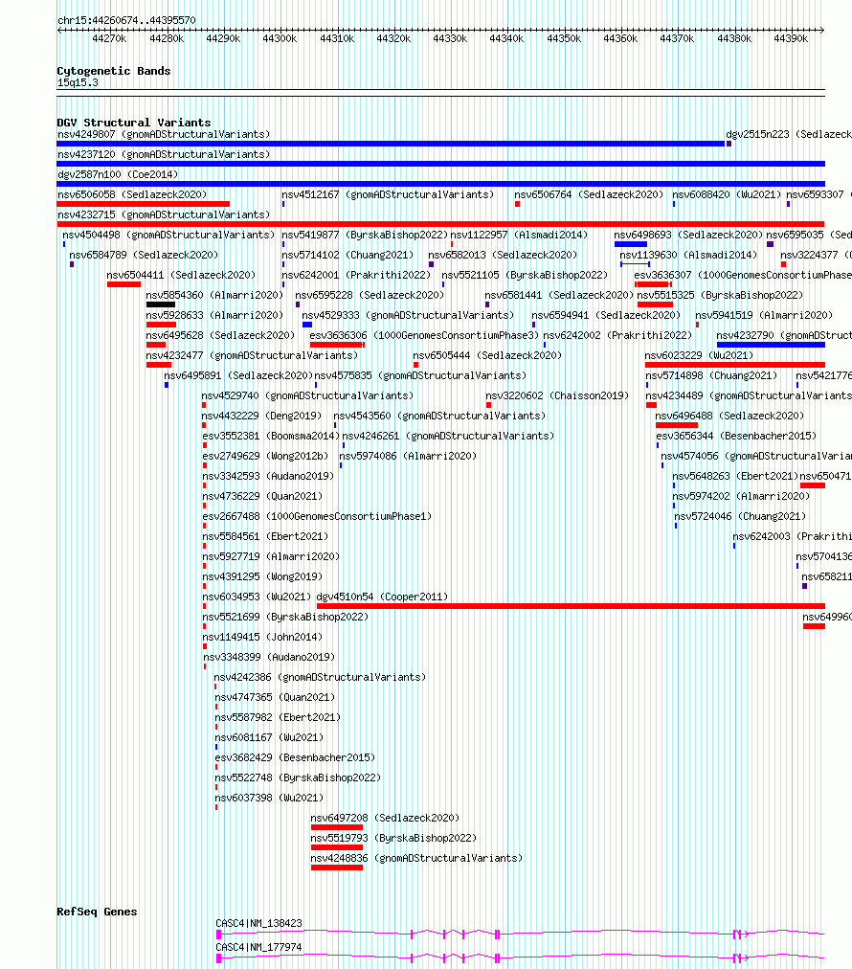852x969 pixels.
Task: Open nsv6506058 (Sedlazeck2020) variant
Action: tap(132, 194)
